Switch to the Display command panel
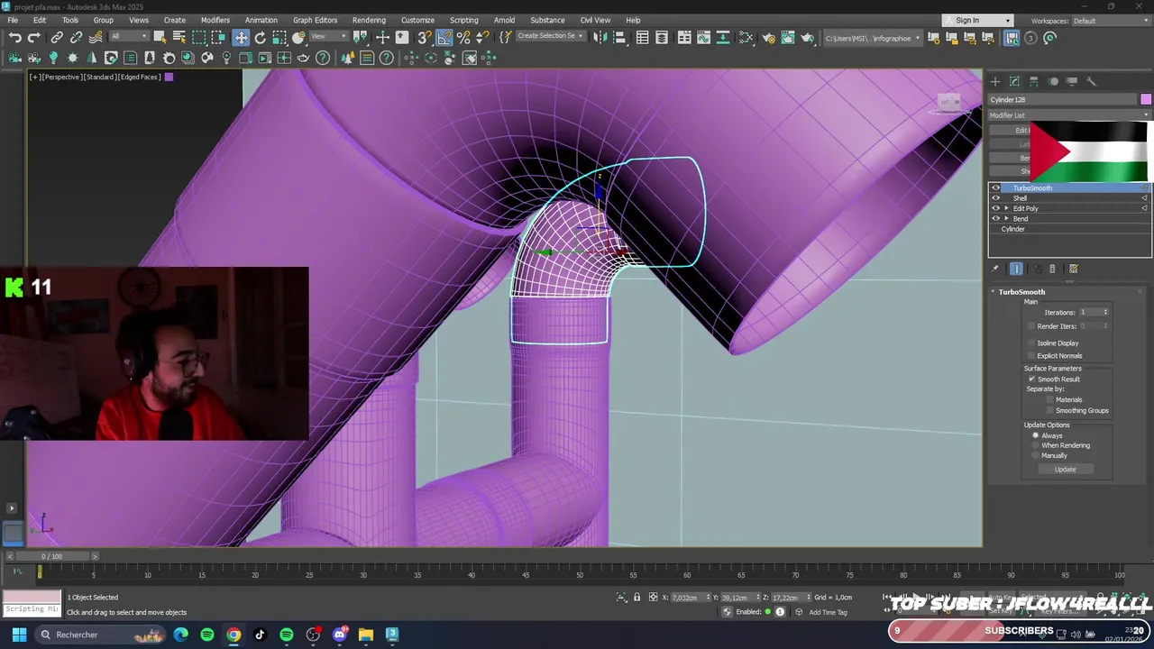 (1072, 81)
